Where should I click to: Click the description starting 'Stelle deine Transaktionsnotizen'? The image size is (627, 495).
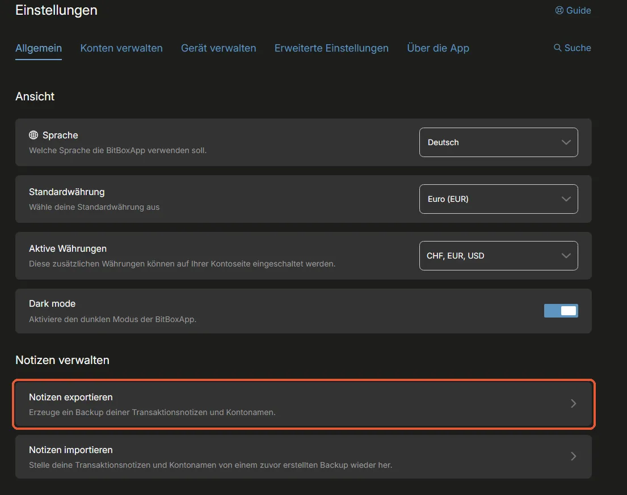(x=211, y=465)
